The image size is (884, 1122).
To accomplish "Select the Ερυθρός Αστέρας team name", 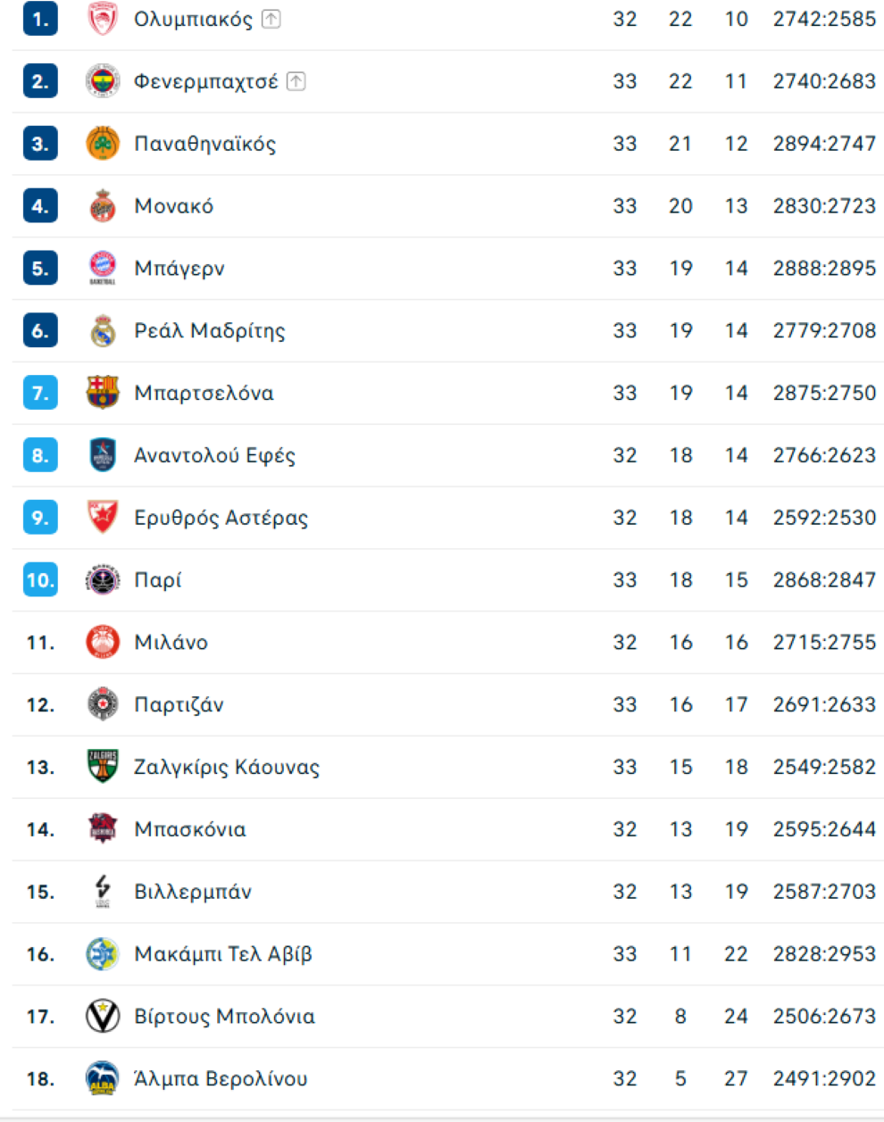I will point(221,518).
